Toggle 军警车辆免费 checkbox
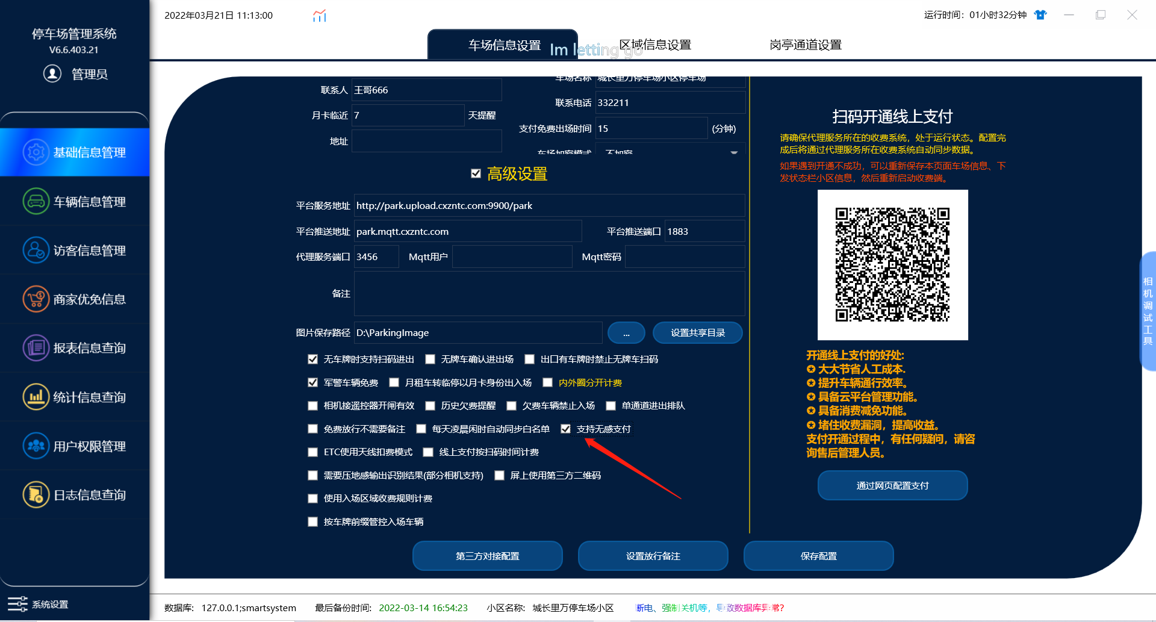The height and width of the screenshot is (622, 1156). 312,382
